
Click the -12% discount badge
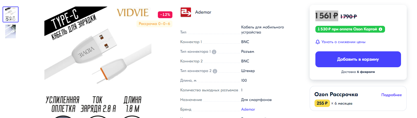tap(165, 14)
